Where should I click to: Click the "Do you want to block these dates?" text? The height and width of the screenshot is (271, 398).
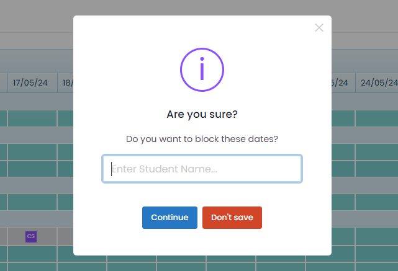202,139
